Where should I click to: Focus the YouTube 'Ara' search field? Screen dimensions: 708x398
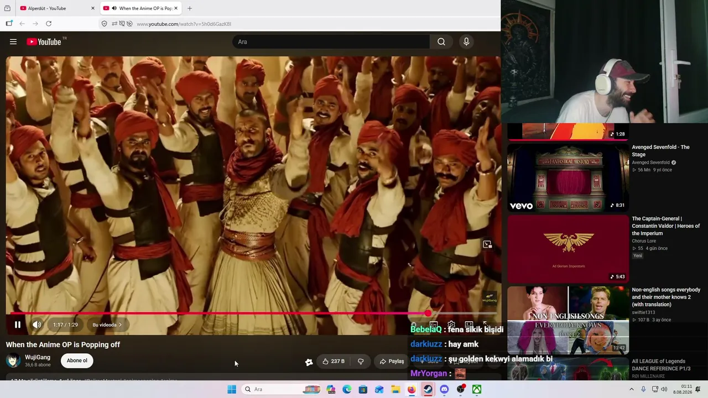(331, 42)
